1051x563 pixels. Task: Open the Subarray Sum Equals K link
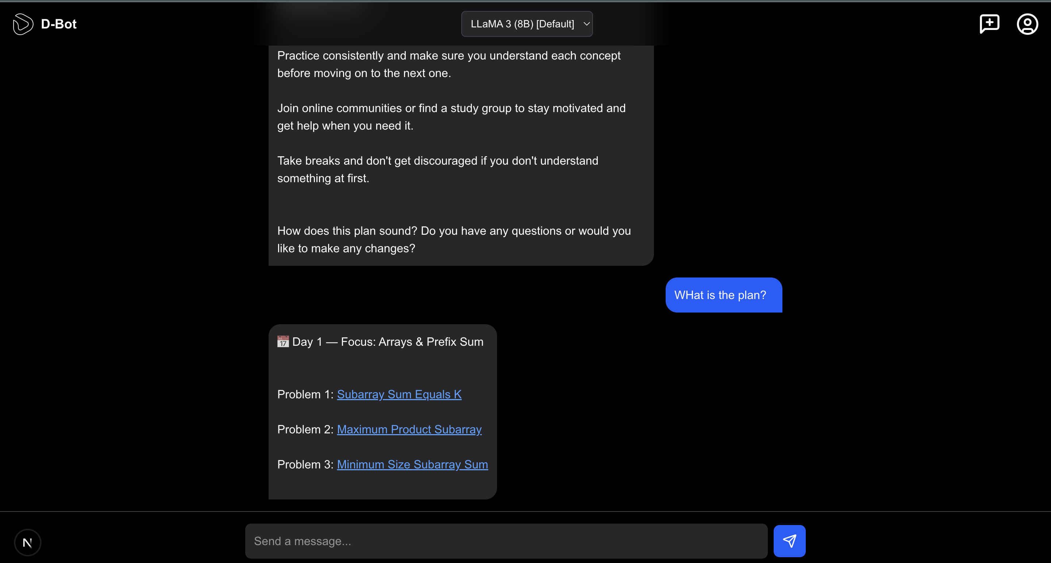coord(399,394)
